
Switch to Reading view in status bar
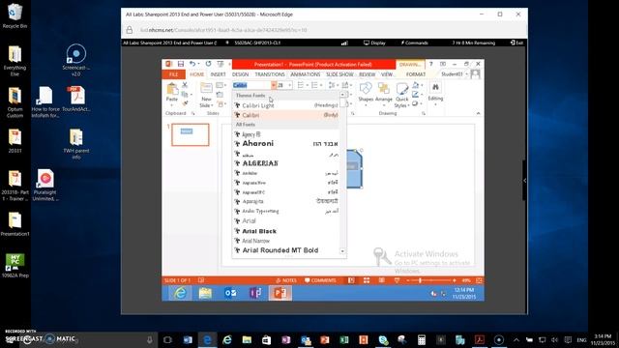pyautogui.click(x=381, y=280)
